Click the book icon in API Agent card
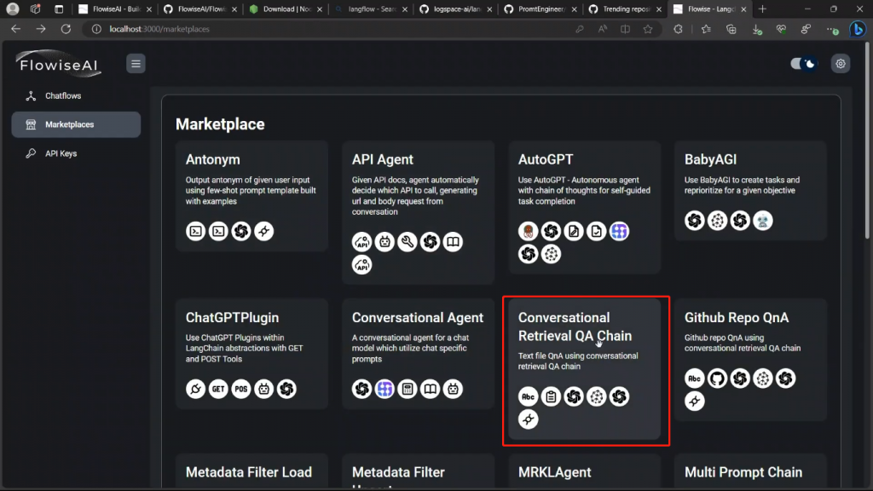Image resolution: width=873 pixels, height=491 pixels. (453, 242)
